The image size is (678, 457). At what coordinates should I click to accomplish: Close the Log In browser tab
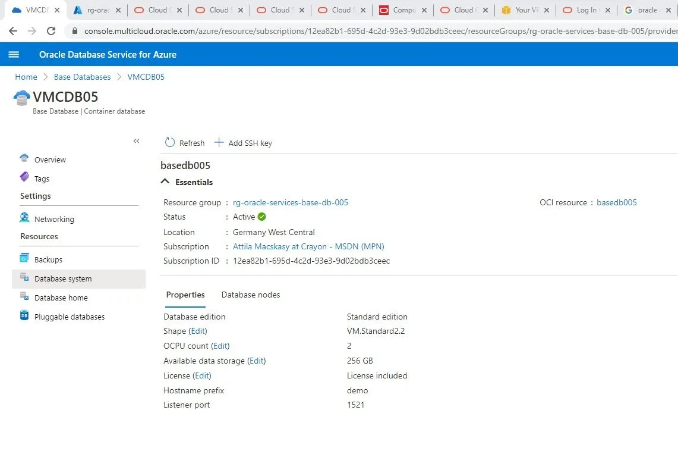[608, 10]
